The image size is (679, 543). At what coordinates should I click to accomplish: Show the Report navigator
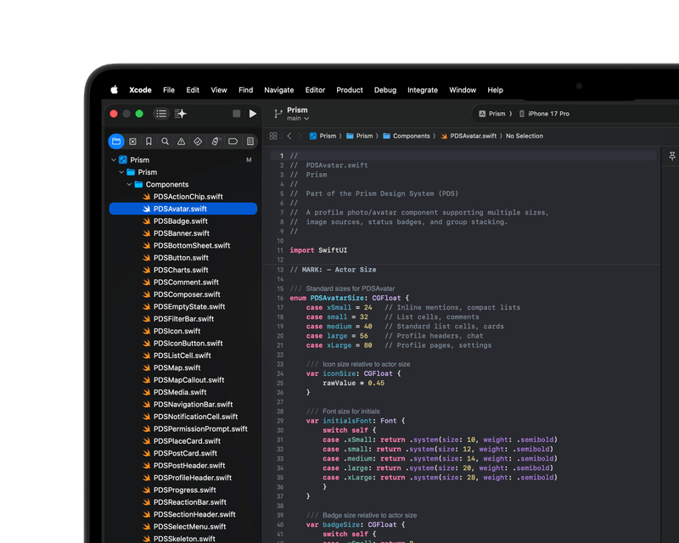pos(250,142)
